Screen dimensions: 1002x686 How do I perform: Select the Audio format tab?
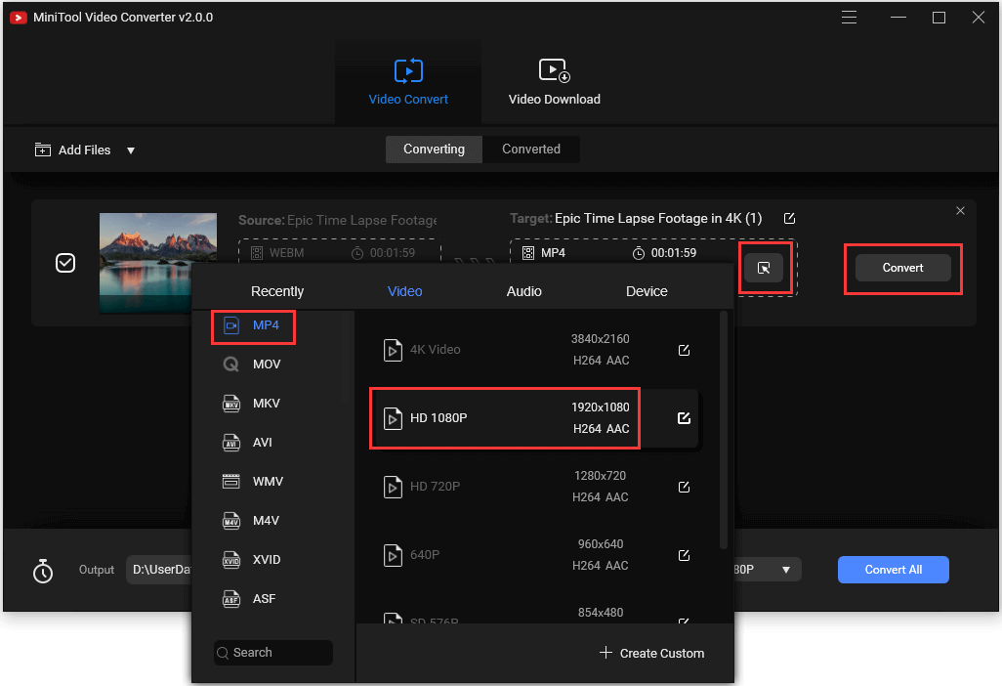[x=524, y=291]
